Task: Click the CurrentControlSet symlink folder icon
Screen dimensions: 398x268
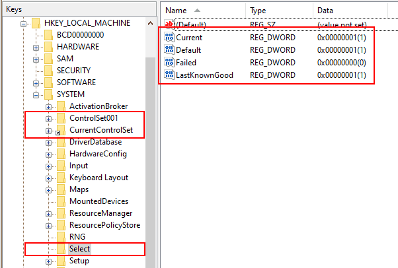Action: point(61,130)
